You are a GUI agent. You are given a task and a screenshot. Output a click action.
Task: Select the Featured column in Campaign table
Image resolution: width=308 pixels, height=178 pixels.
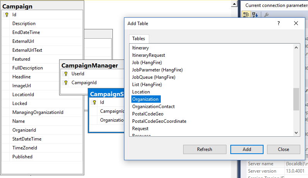[x=21, y=59]
